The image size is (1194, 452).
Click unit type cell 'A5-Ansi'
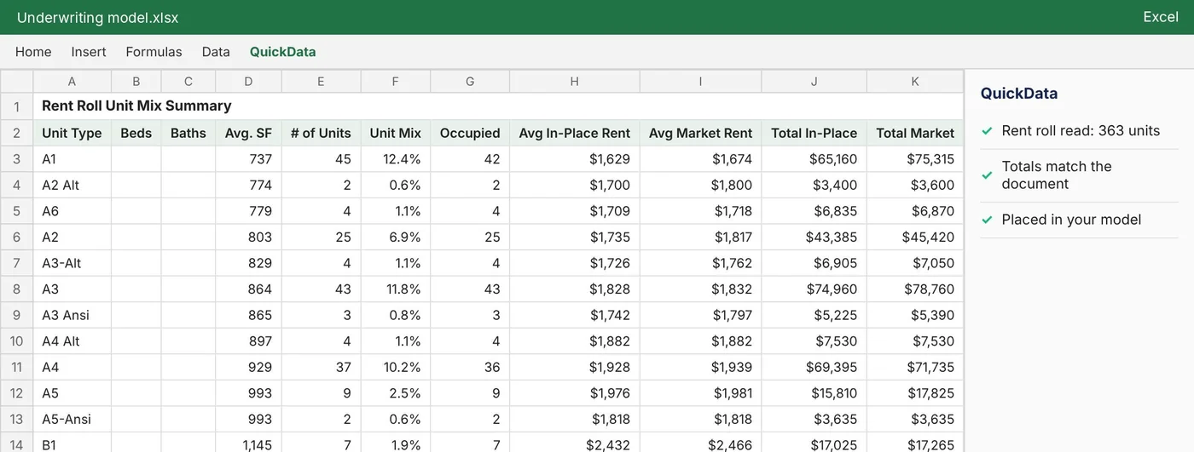[x=72, y=420]
